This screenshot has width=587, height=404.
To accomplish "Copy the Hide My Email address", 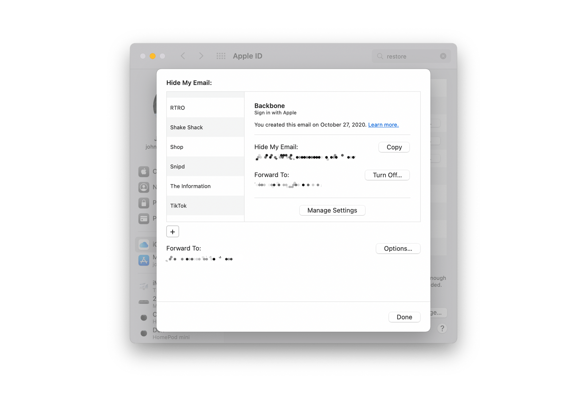I will [394, 147].
